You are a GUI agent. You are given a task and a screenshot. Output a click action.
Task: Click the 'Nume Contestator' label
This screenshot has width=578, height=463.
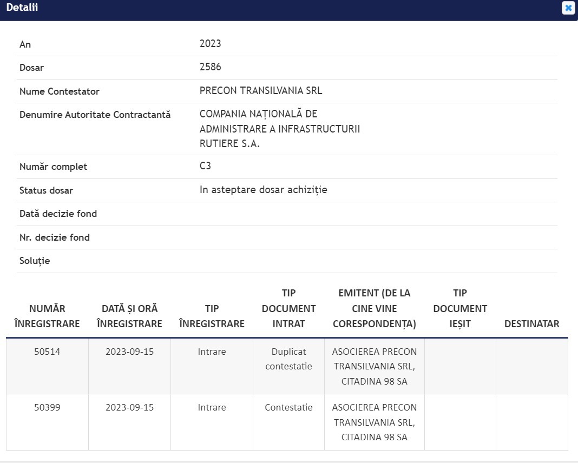click(x=60, y=91)
